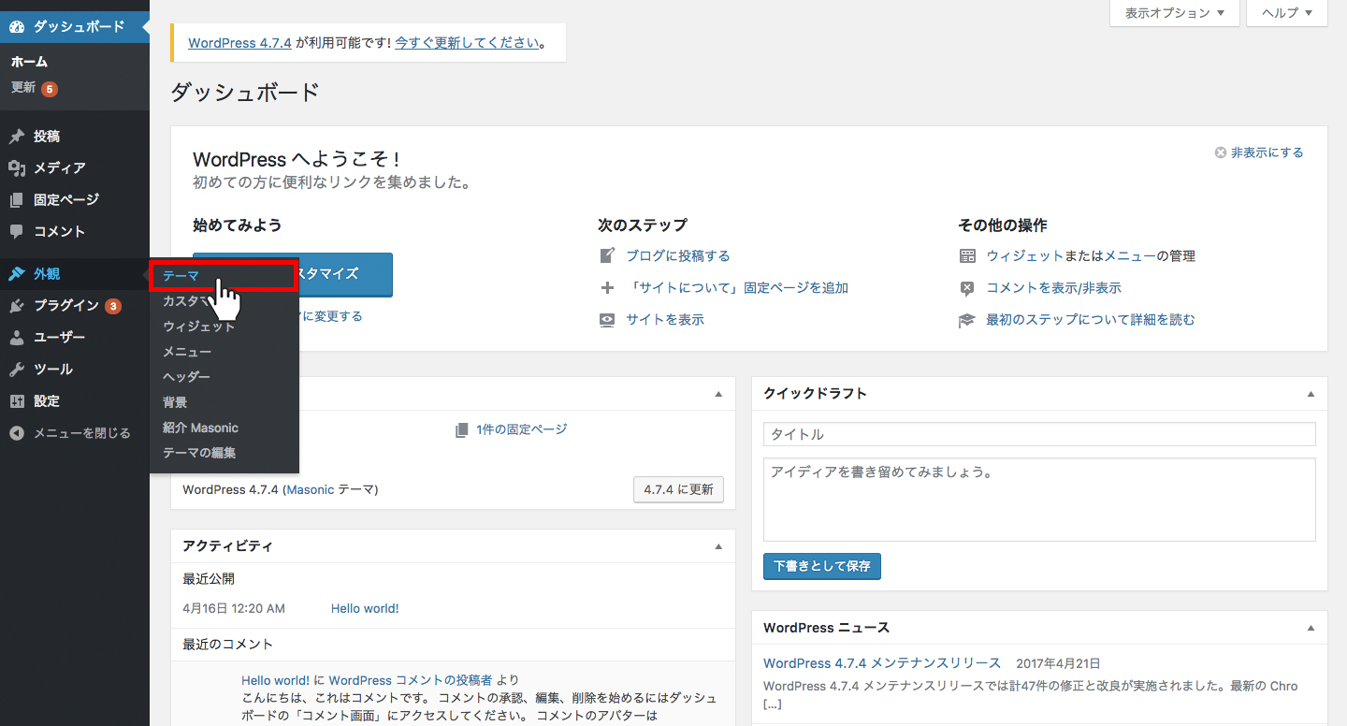The width and height of the screenshot is (1347, 726).
Task: Open the ブログに投稿する link
Action: (678, 255)
